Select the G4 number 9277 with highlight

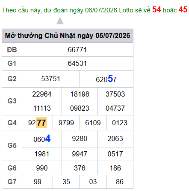(38, 123)
